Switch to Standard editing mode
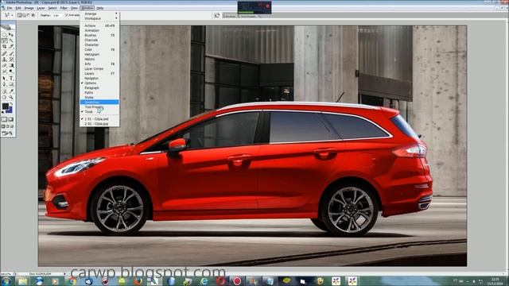 (4, 119)
